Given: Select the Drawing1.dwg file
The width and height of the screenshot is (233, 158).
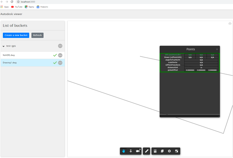Looking at the screenshot, I should [x=33, y=63].
